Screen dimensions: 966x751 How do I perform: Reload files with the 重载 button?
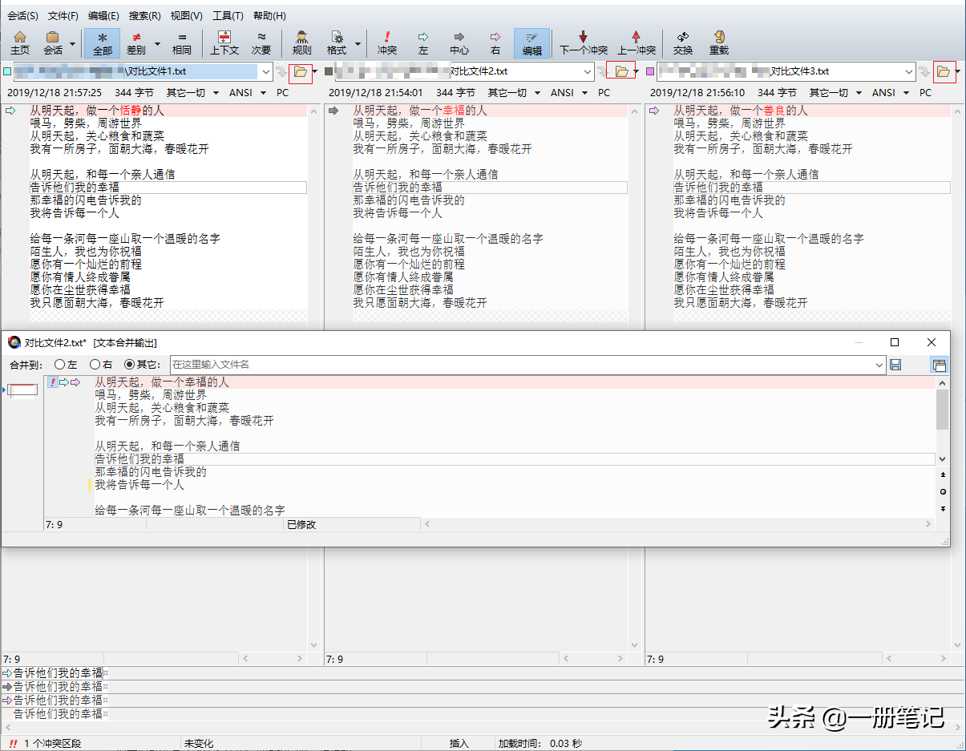[x=719, y=42]
